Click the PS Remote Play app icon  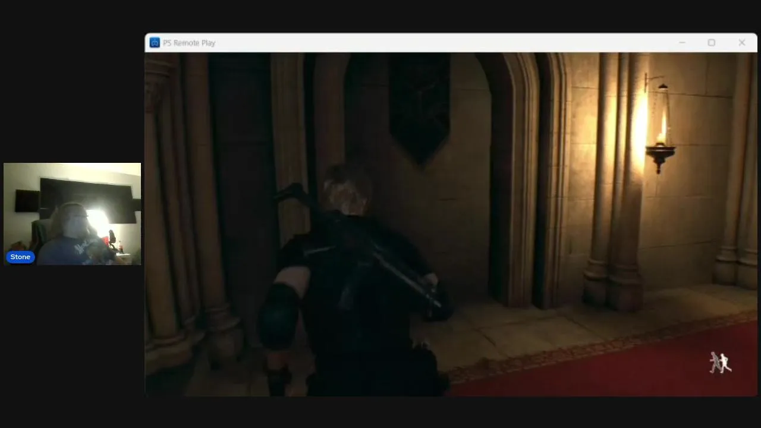pyautogui.click(x=155, y=43)
